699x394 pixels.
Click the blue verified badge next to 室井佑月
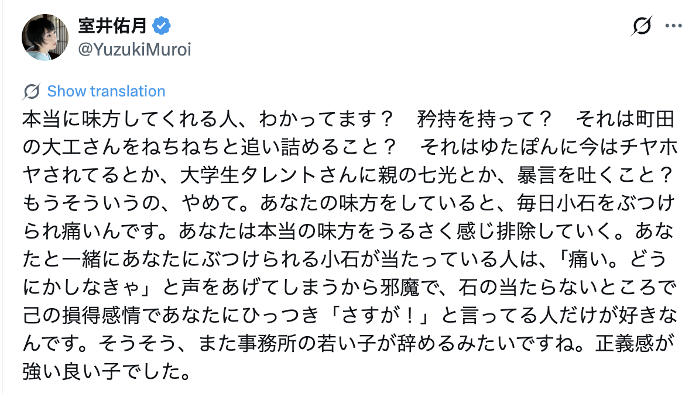[x=162, y=26]
